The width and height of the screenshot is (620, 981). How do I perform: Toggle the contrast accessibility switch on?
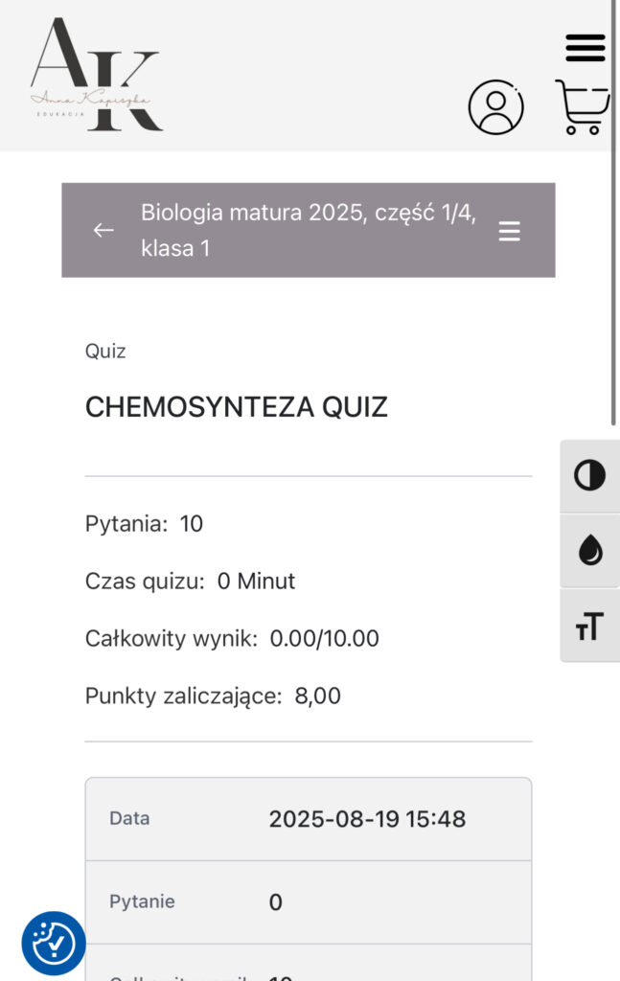588,475
